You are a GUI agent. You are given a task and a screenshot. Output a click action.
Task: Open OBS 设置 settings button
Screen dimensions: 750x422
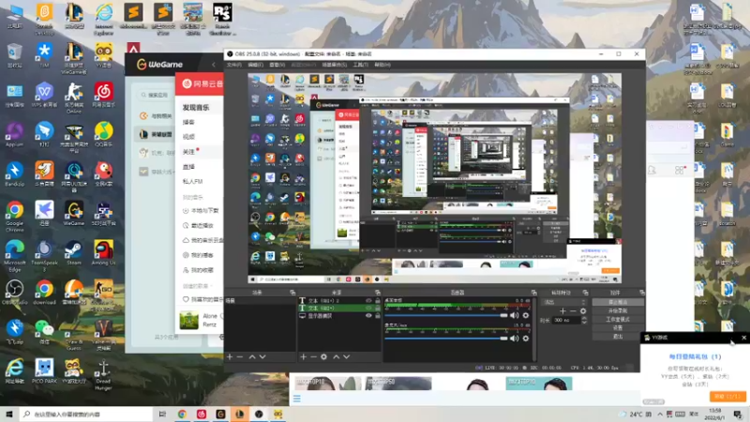(x=618, y=327)
